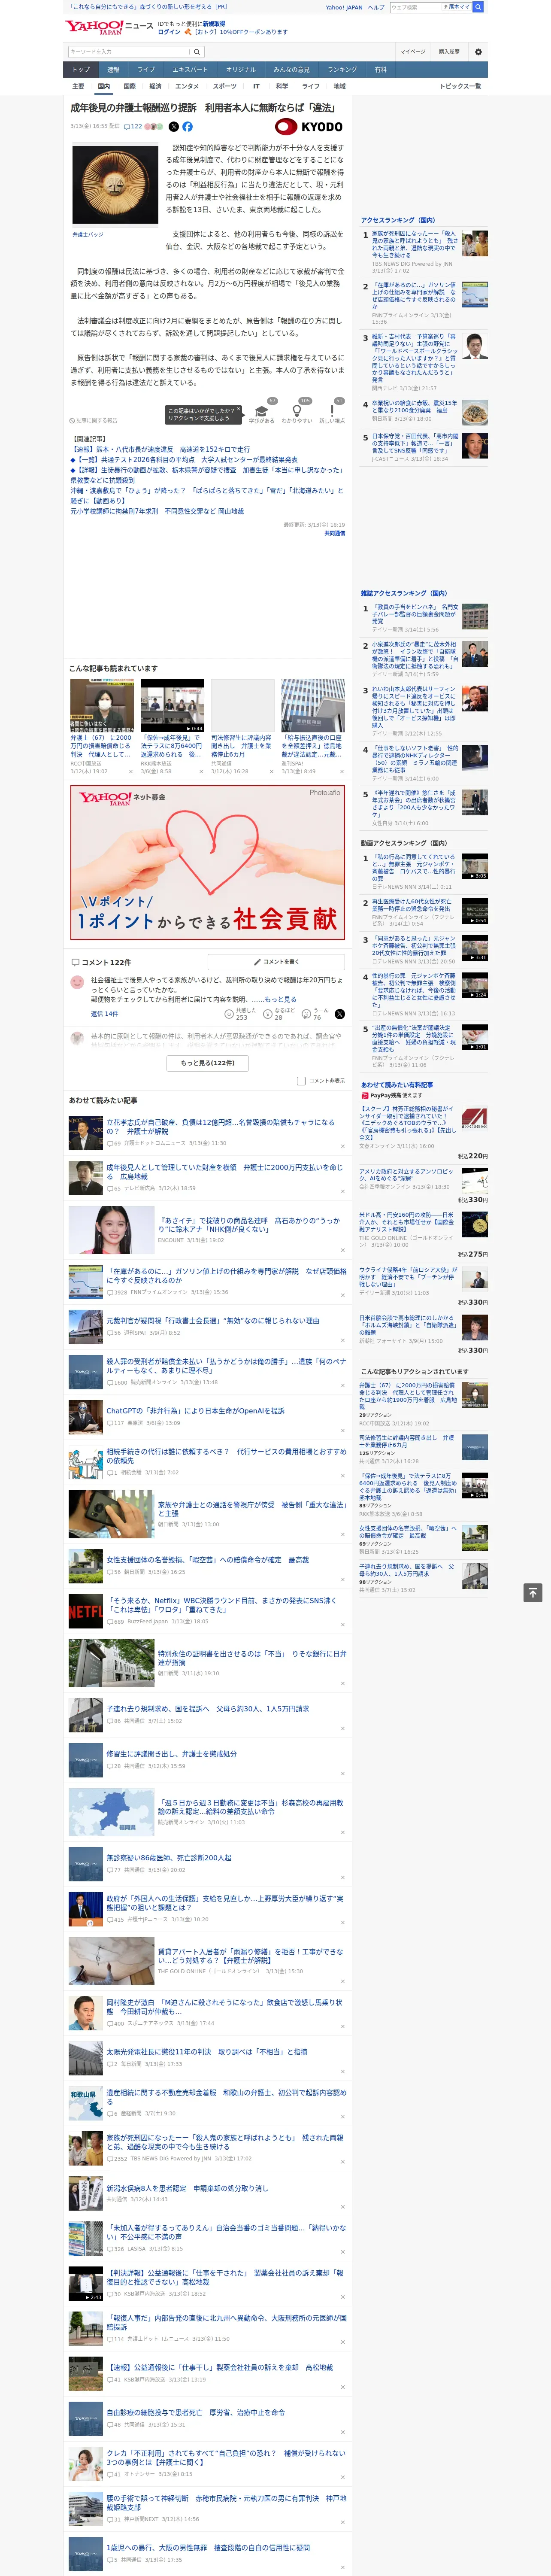
Task: Open the KYODO news logo
Action: [x=309, y=127]
